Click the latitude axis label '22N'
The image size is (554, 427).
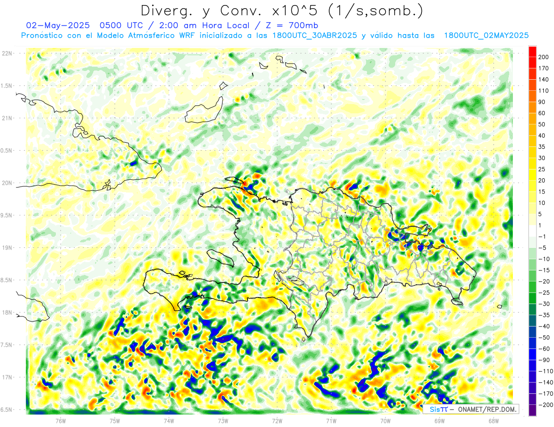tap(7, 53)
